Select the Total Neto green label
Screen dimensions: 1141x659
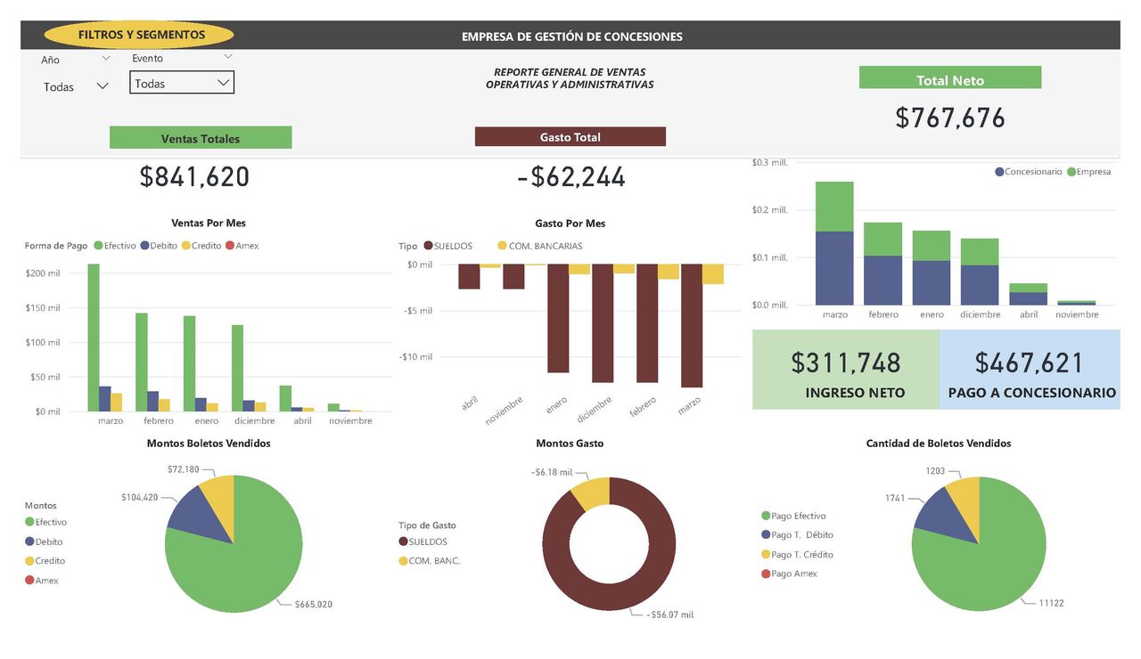click(x=950, y=78)
